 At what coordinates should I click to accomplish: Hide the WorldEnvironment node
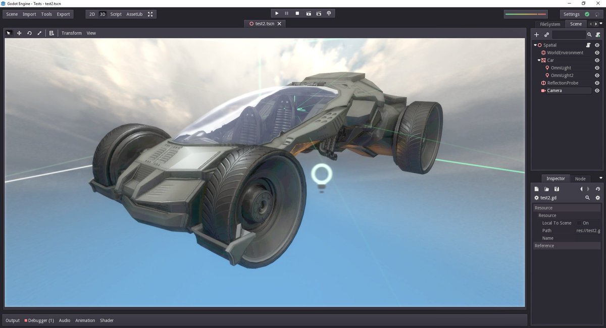click(597, 52)
